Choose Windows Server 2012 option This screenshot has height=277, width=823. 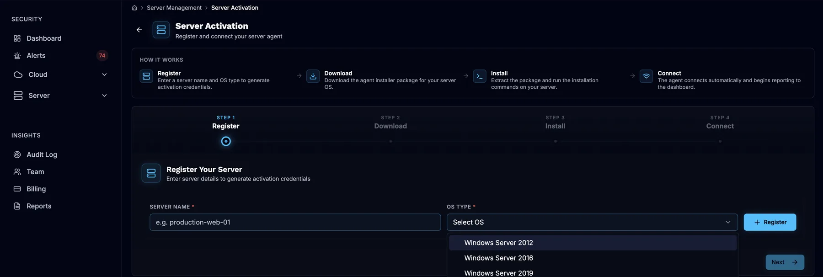point(593,243)
